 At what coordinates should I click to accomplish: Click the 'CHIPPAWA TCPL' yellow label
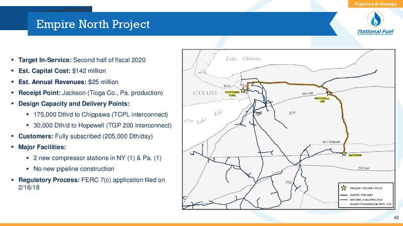[x=232, y=94]
